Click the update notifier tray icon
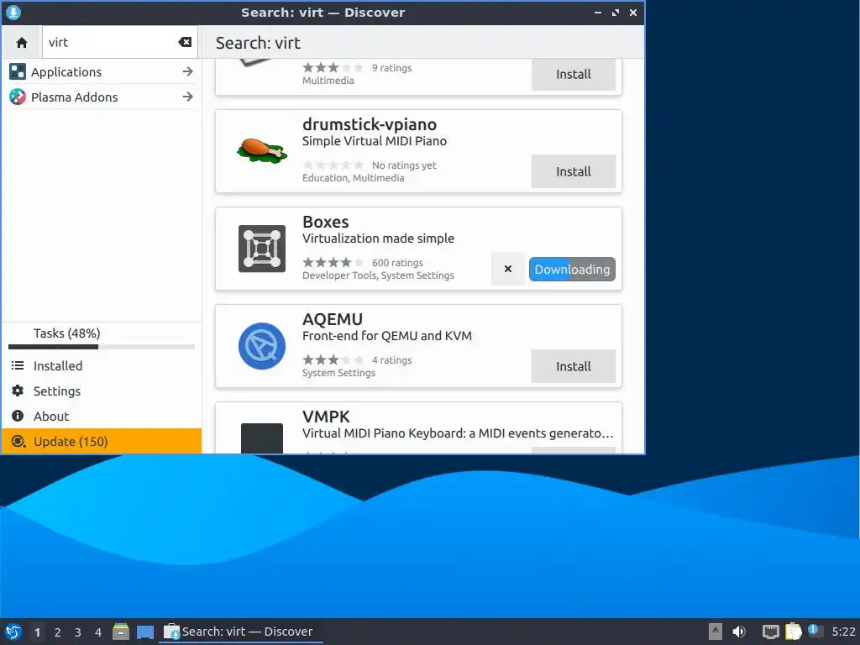This screenshot has height=645, width=860. (815, 631)
